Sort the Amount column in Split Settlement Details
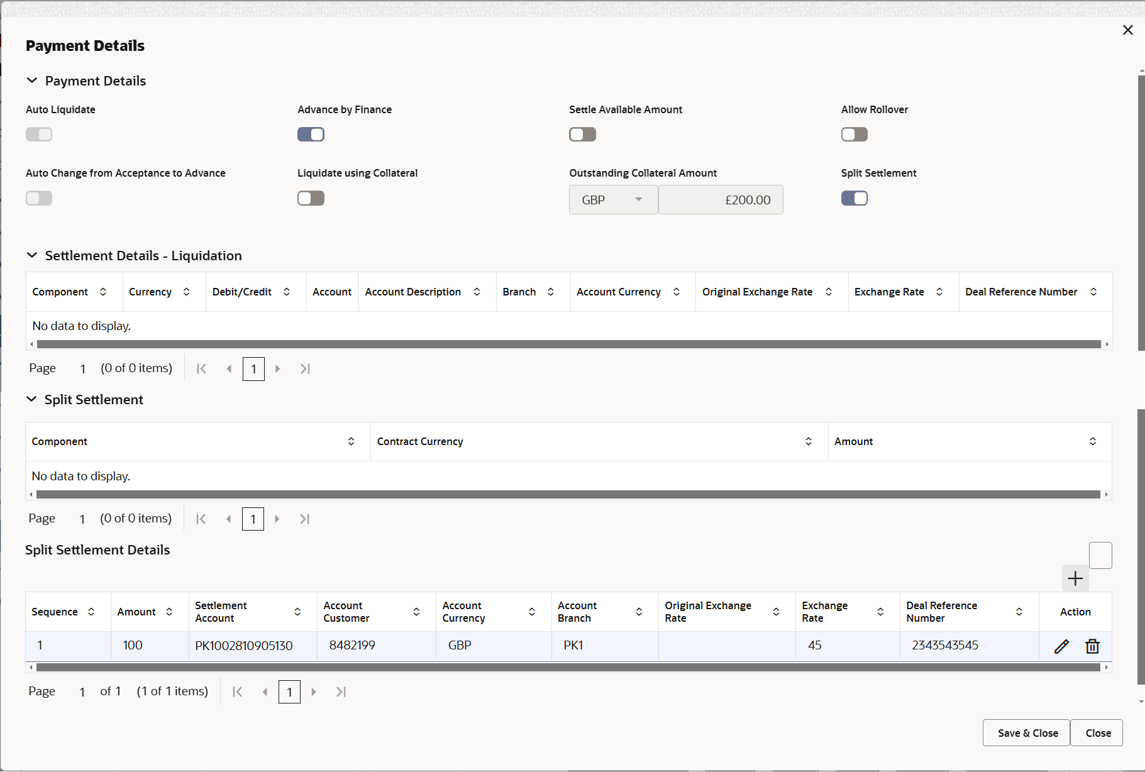 tap(169, 611)
